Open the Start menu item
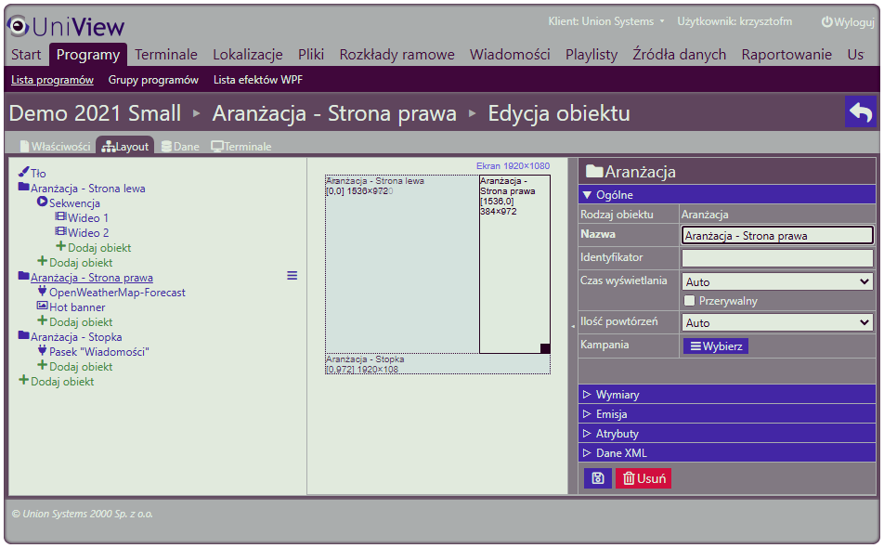Screen dimensions: 884x548 26,55
